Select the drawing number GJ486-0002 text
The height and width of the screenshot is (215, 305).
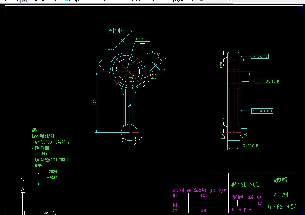pyautogui.click(x=282, y=206)
